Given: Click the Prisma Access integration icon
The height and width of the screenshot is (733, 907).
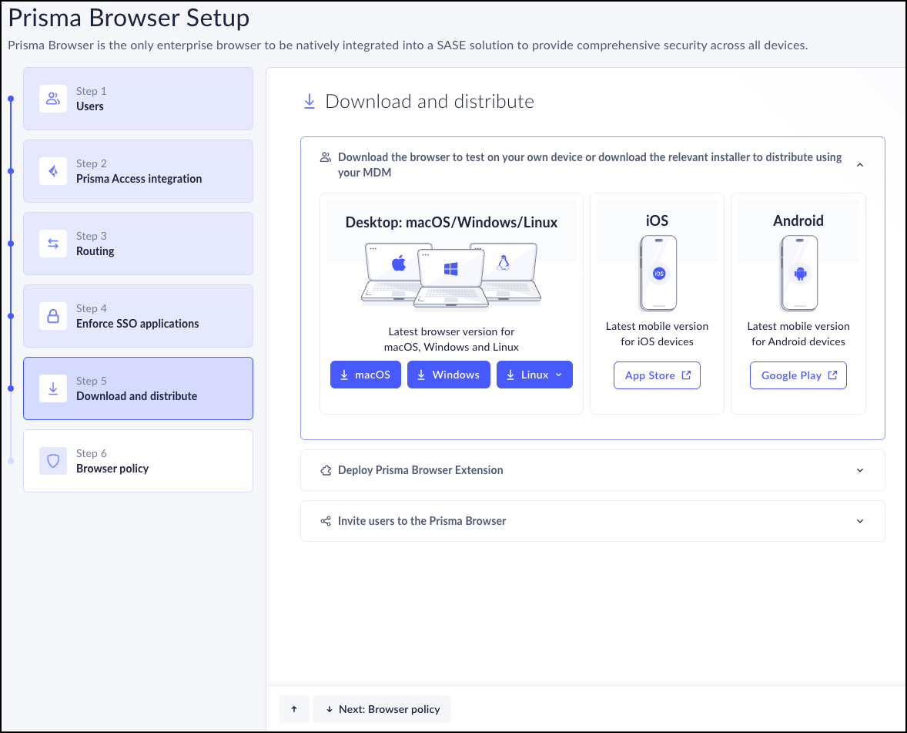Looking at the screenshot, I should tap(53, 171).
